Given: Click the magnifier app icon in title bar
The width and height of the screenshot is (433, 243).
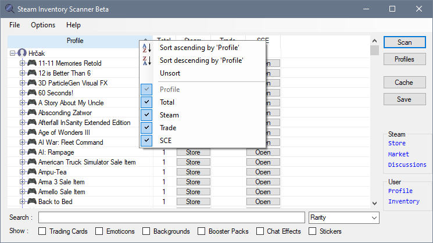Looking at the screenshot, I should (x=10, y=9).
